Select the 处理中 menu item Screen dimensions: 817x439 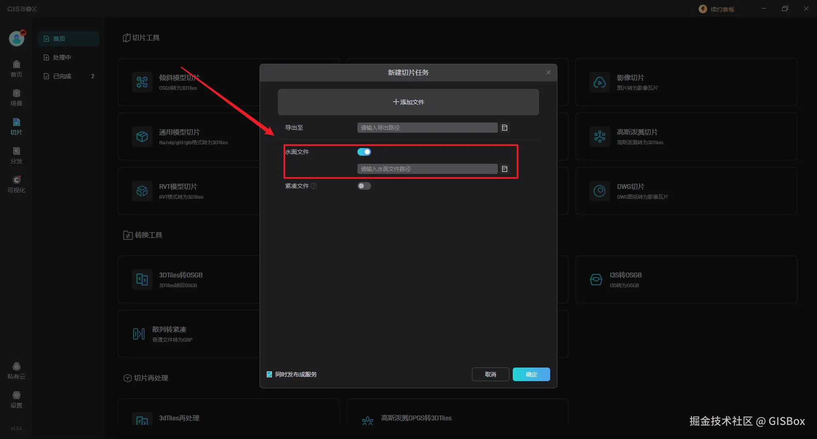coord(68,57)
